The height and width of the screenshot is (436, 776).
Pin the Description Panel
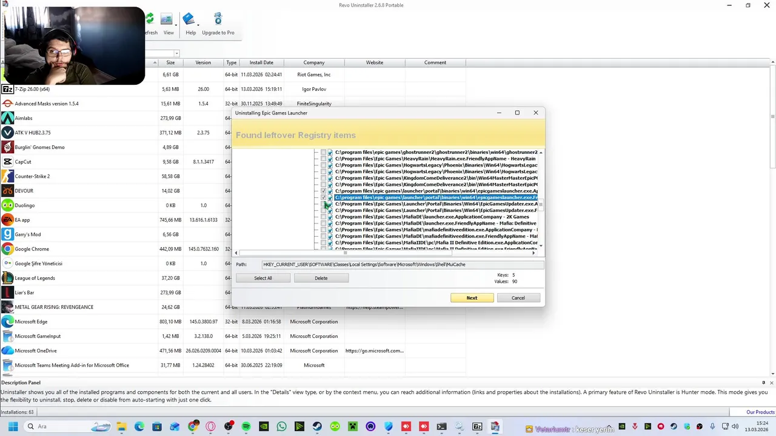763,383
